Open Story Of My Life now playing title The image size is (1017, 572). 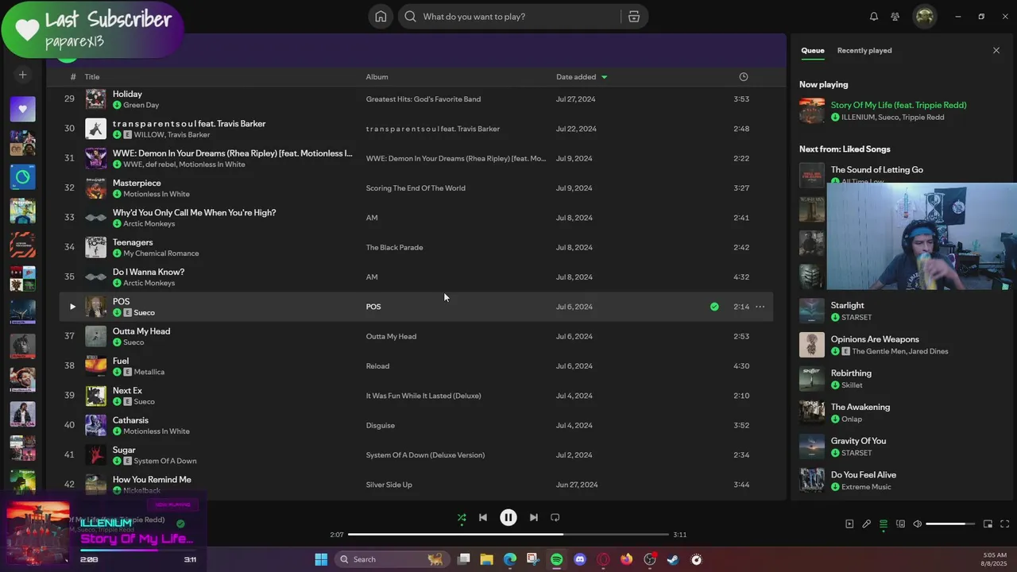[x=899, y=105]
